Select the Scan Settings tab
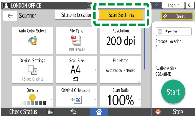 [121, 15]
